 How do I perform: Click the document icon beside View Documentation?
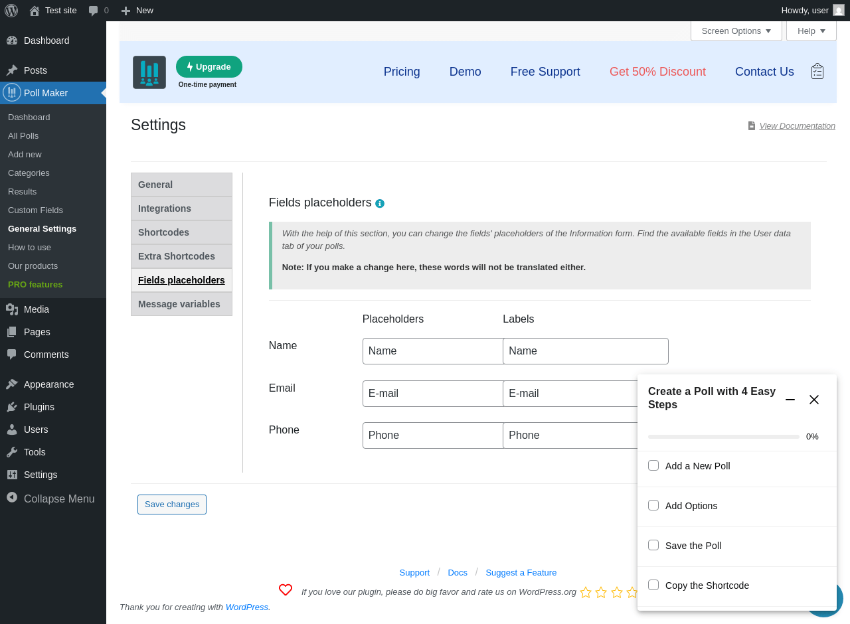point(752,125)
